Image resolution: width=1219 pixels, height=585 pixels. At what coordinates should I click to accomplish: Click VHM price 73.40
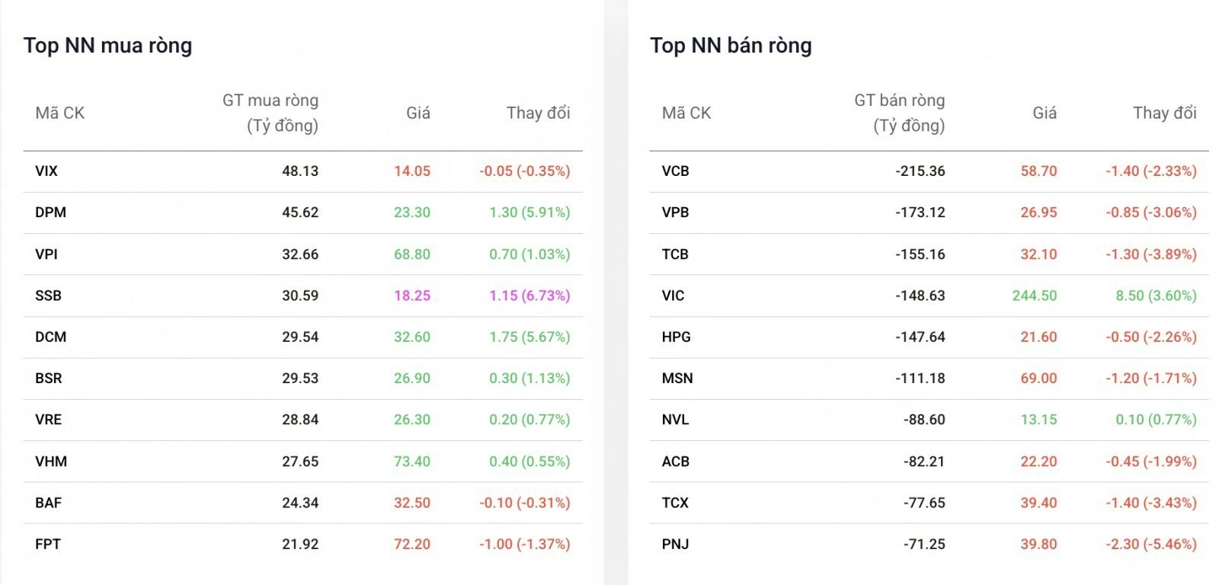tap(412, 462)
